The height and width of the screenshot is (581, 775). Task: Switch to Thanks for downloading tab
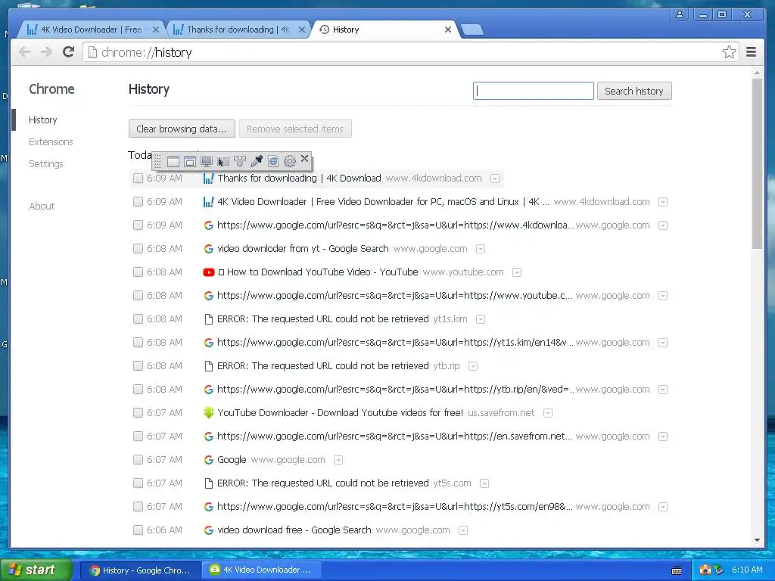click(x=238, y=30)
